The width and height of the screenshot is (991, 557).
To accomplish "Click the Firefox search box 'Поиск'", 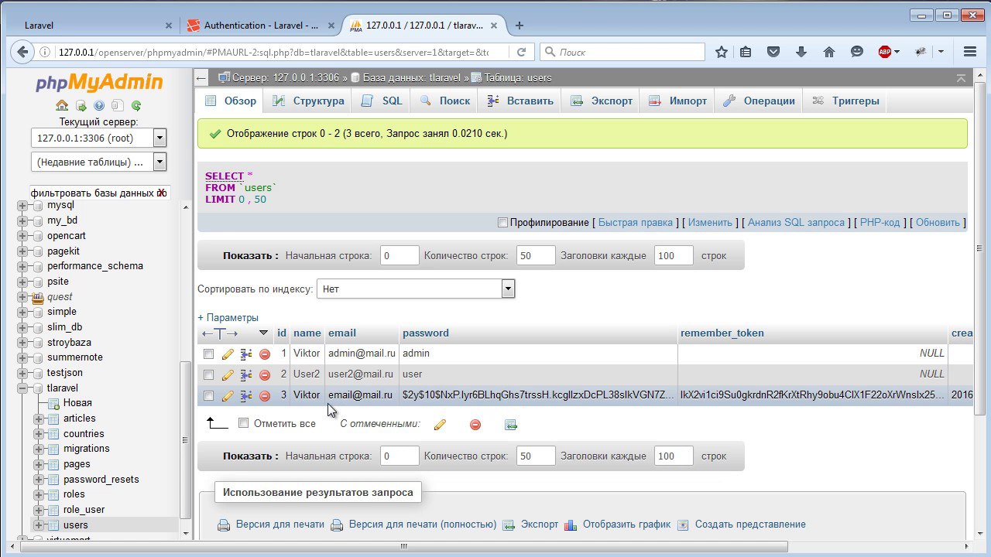I will tap(622, 52).
